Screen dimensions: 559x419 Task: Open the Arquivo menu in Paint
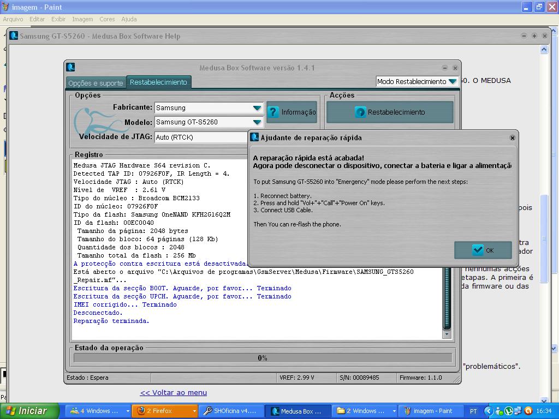13,19
